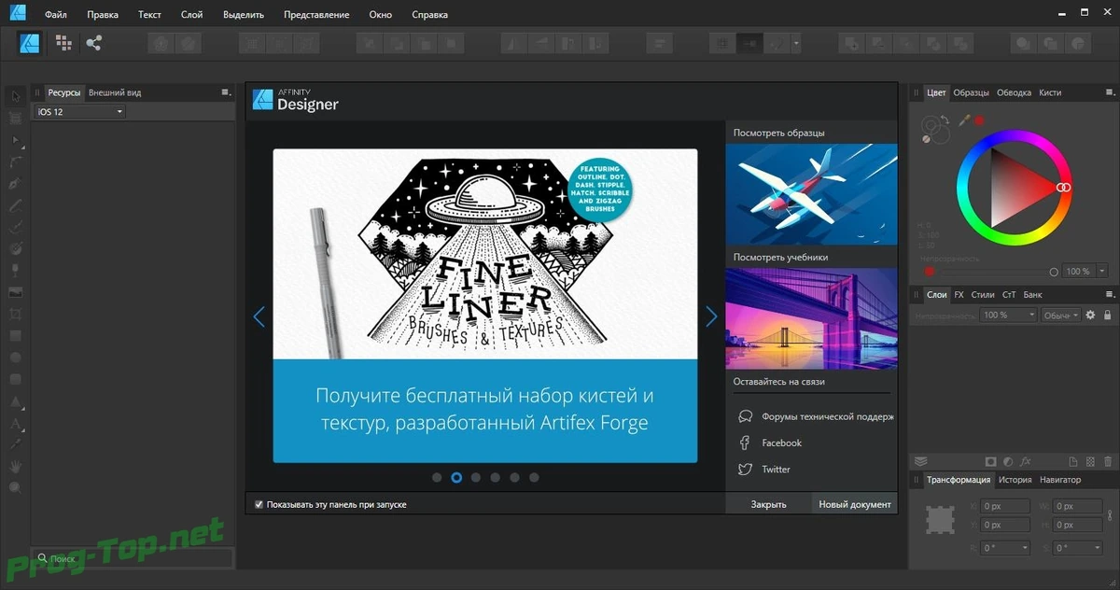Open the Форумы технической поддержки link
1120x590 pixels.
[828, 416]
